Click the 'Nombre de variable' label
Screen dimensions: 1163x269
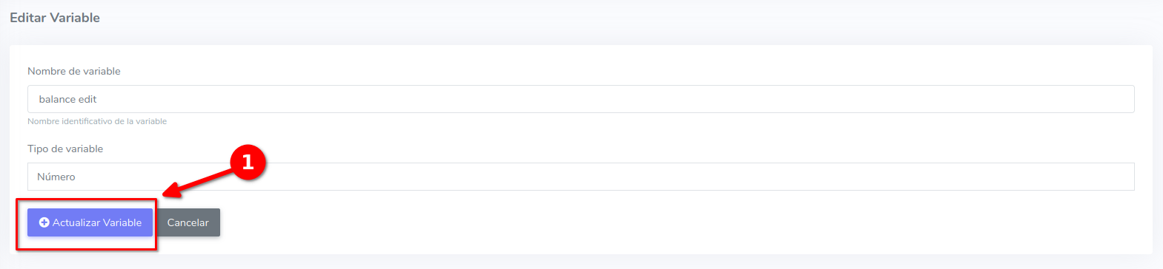74,71
